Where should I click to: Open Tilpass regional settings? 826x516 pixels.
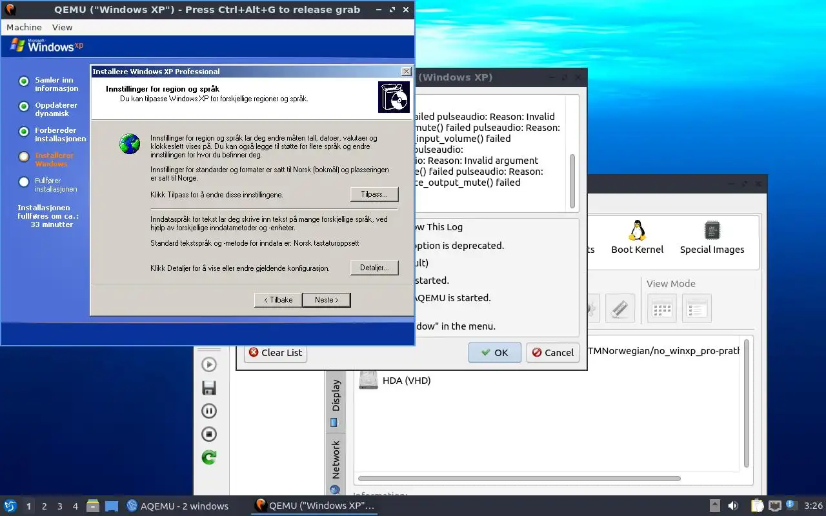click(374, 194)
